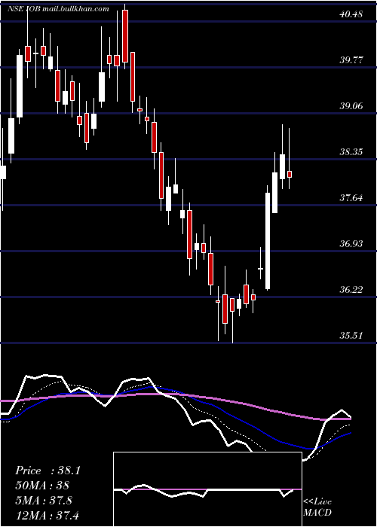Click the 39.06 price axis label
Screen dimensions: 377x527
(x=351, y=106)
